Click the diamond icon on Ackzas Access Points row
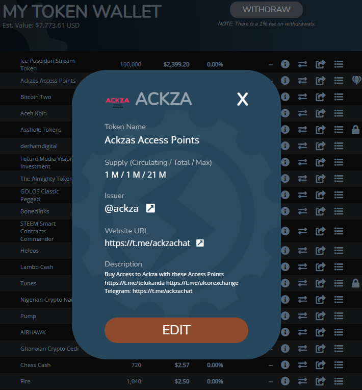The image size is (362, 390). (356, 80)
